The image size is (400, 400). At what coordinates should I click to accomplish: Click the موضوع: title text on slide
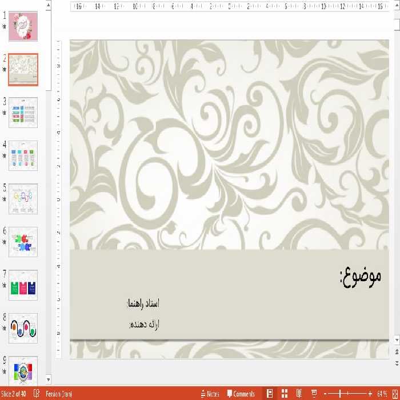pos(361,277)
